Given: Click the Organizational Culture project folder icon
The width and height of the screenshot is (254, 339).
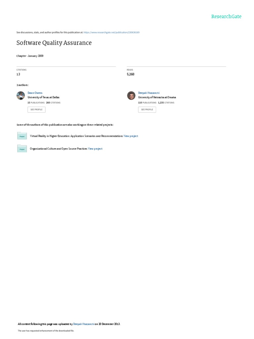Looking at the screenshot, I should pos(22,149).
